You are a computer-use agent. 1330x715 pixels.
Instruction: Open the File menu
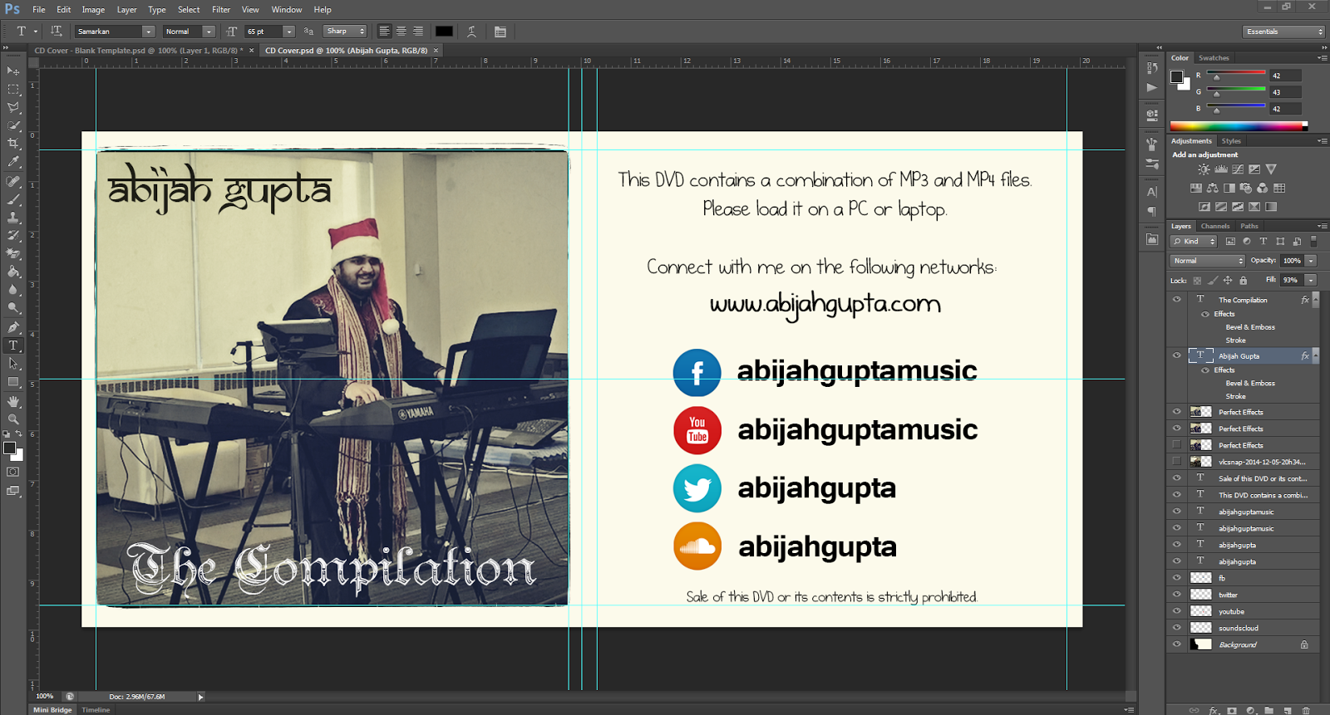point(39,10)
